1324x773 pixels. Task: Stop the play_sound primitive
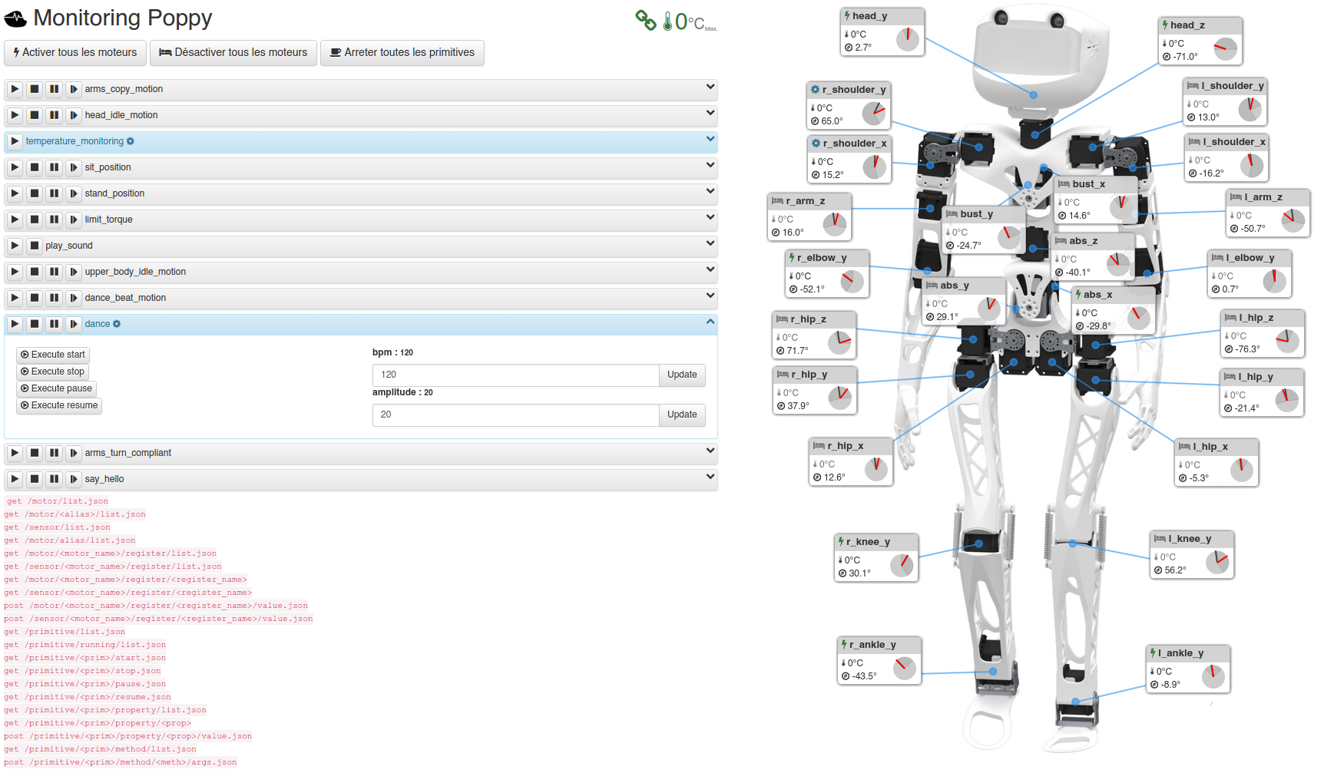pos(35,246)
